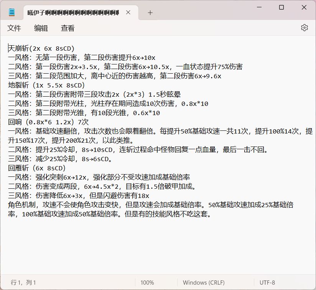Screen dimensions: 316x290
Task: Close the 曦伊子 document tab
Action: (128, 13)
